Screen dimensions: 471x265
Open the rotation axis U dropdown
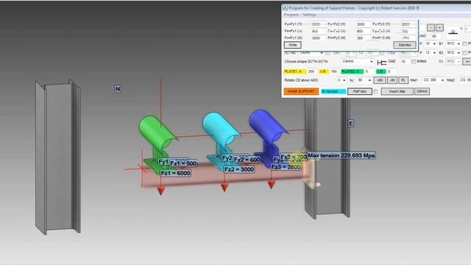(341, 80)
